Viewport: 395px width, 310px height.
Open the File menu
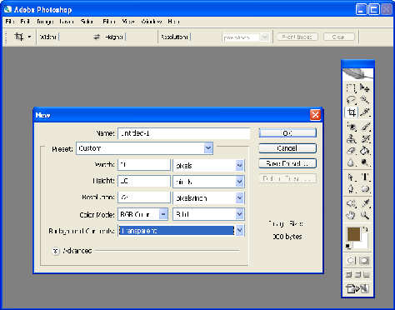pyautogui.click(x=10, y=22)
